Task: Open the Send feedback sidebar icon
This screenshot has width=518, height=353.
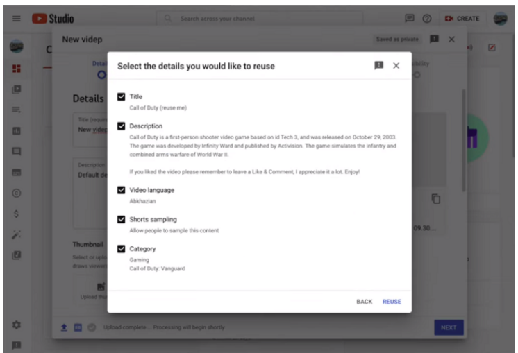Action: coord(16,345)
